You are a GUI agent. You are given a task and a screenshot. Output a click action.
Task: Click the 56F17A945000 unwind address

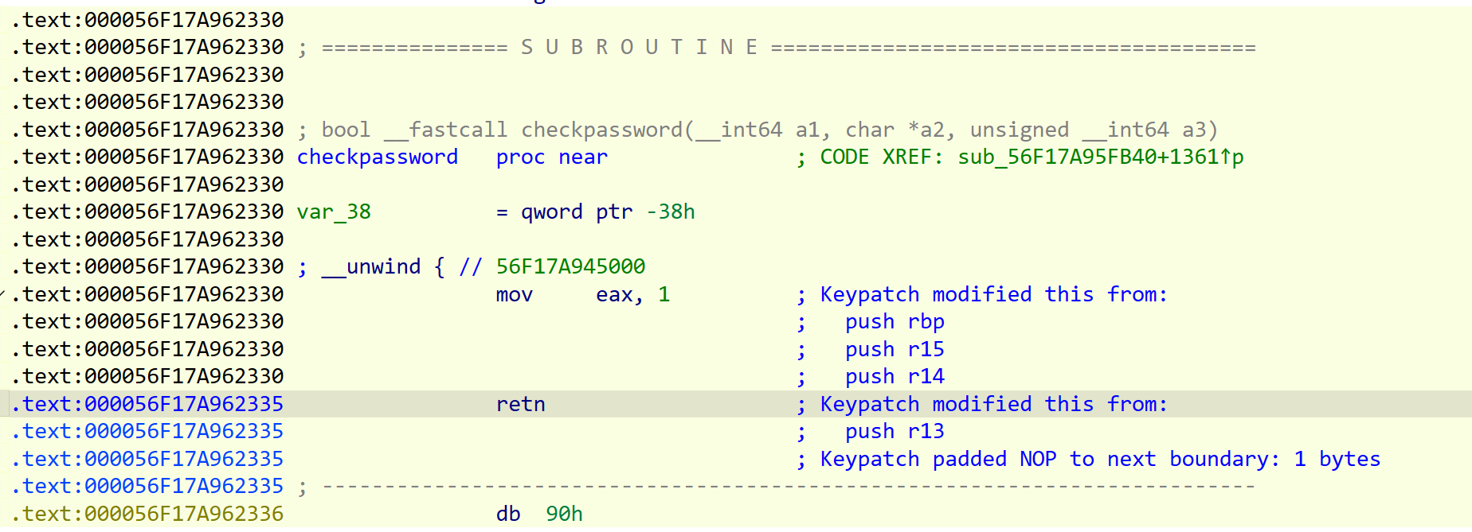pyautogui.click(x=570, y=266)
